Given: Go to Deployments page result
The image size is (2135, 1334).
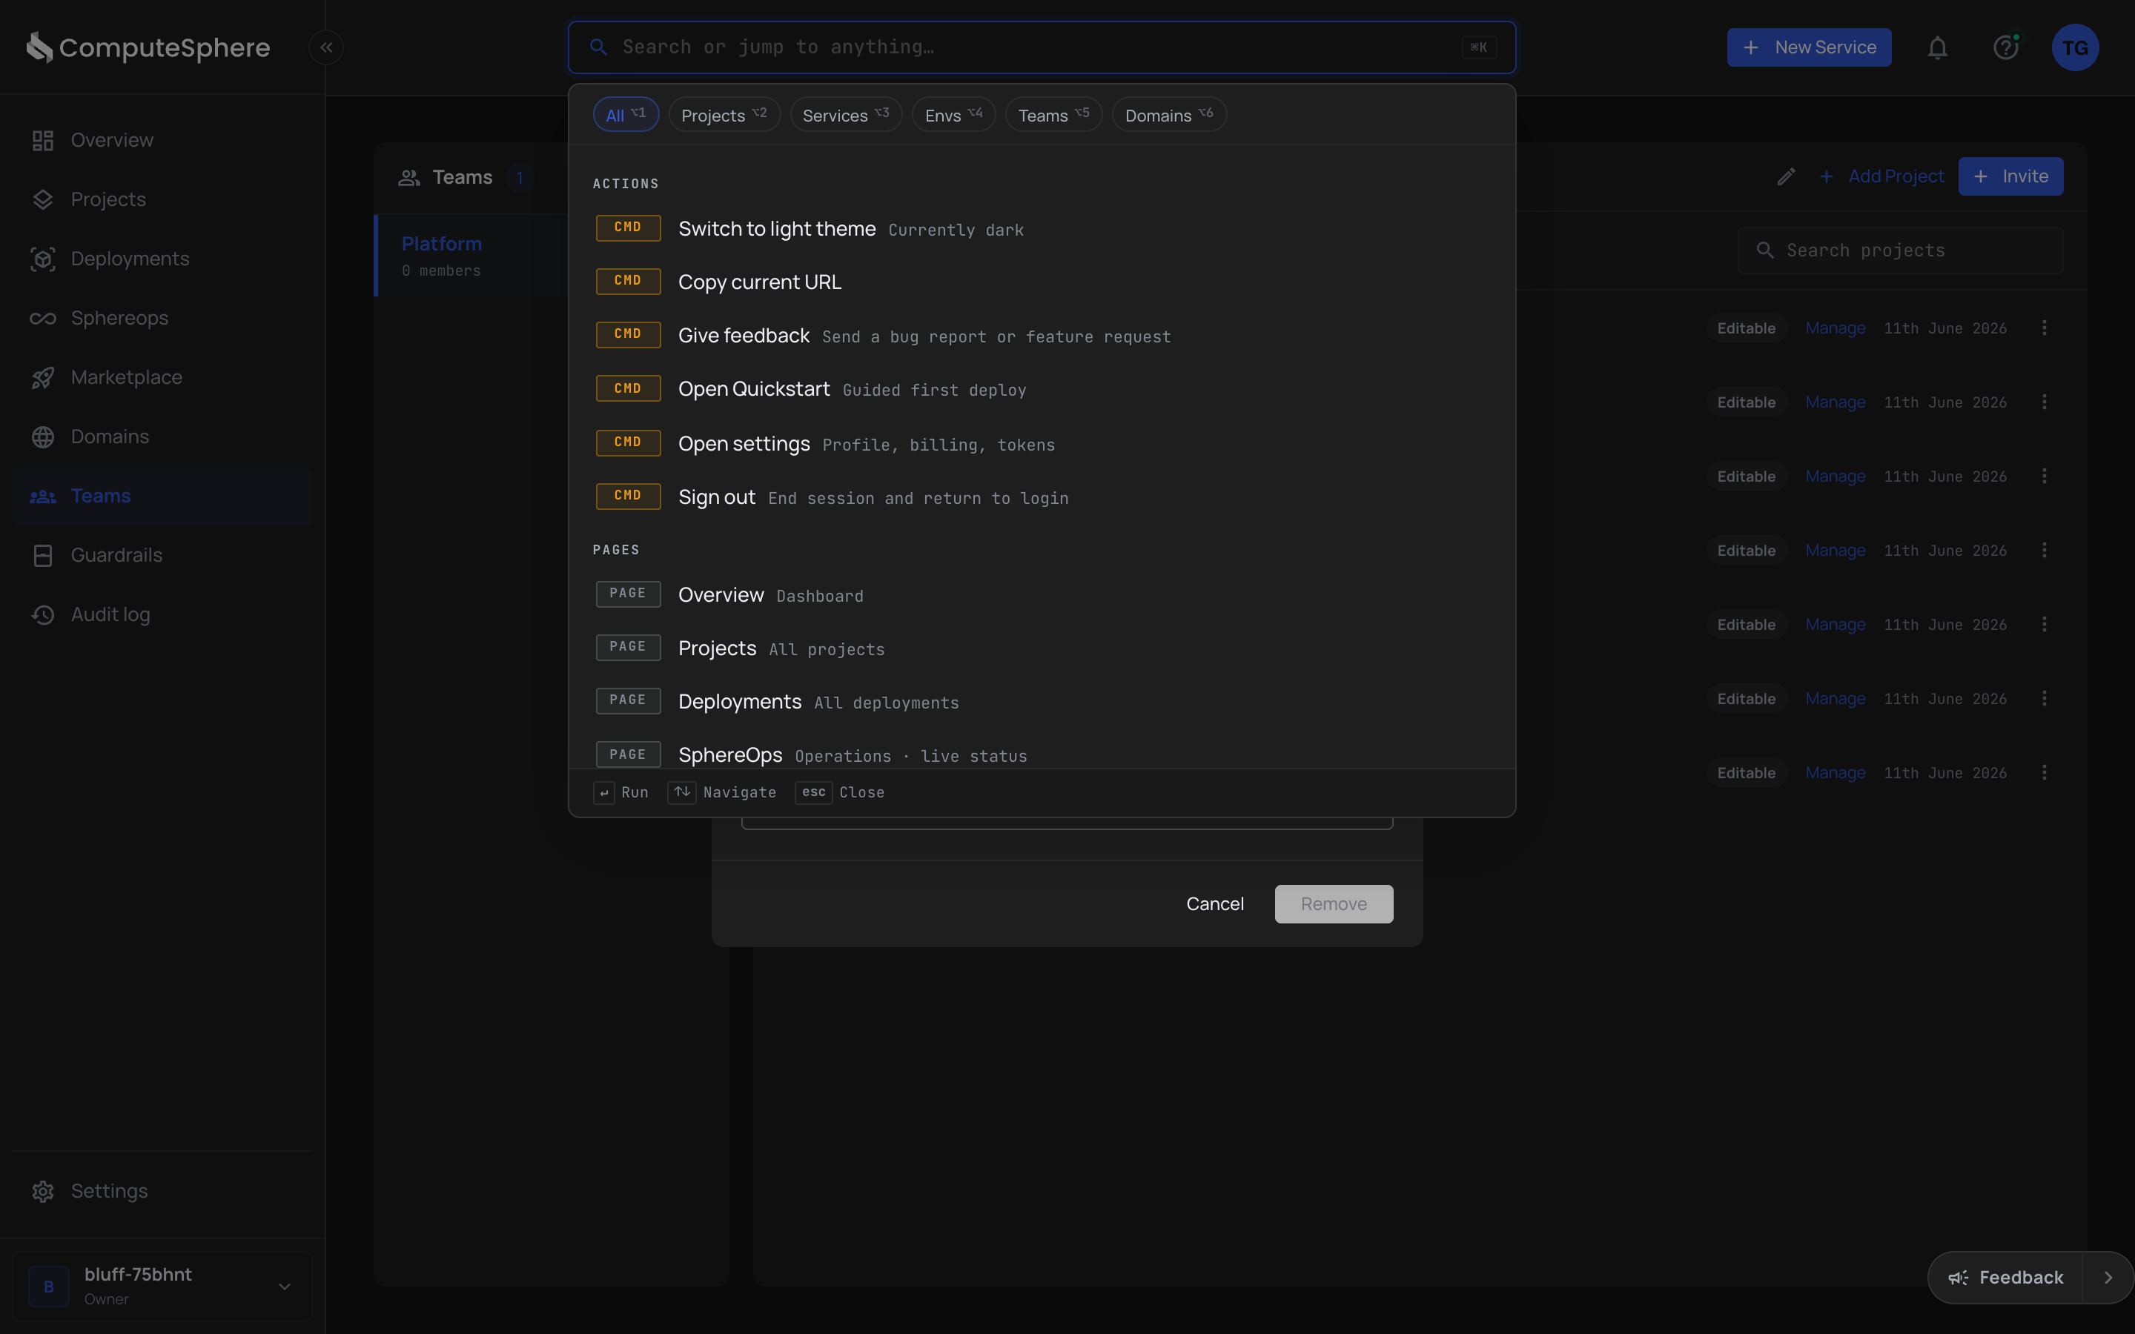Looking at the screenshot, I should (x=1042, y=701).
